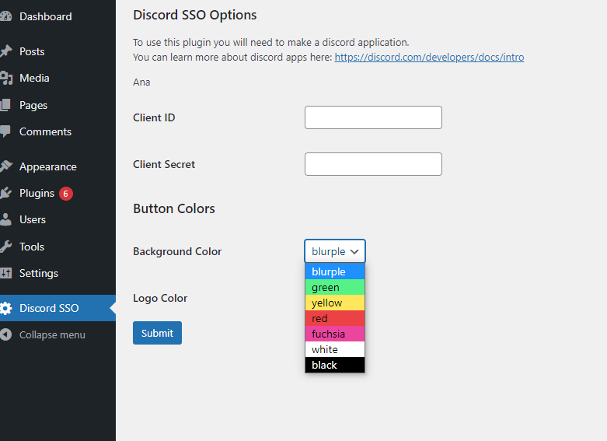Click the Tools wrench icon
Image resolution: width=607 pixels, height=441 pixels.
[5, 247]
